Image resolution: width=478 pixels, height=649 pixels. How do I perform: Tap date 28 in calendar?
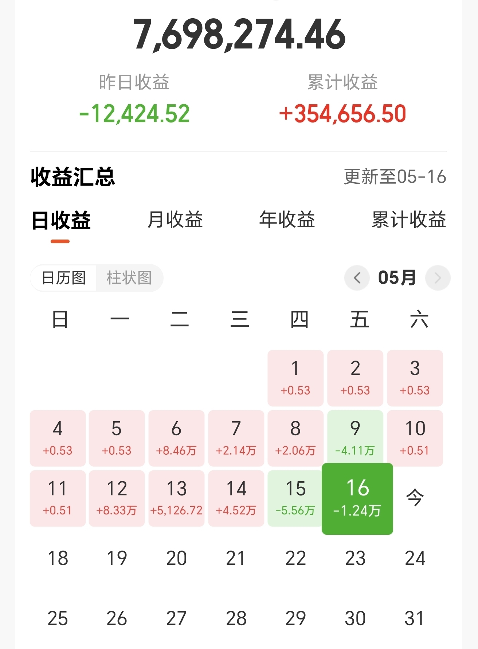(236, 618)
